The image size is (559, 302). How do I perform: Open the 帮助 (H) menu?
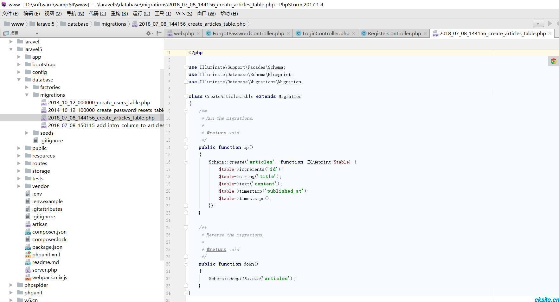click(229, 13)
